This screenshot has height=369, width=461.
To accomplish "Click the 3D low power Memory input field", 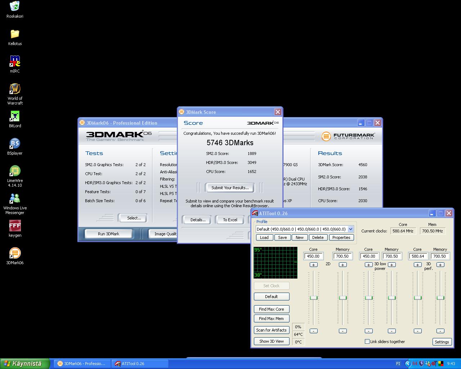I will click(x=392, y=256).
